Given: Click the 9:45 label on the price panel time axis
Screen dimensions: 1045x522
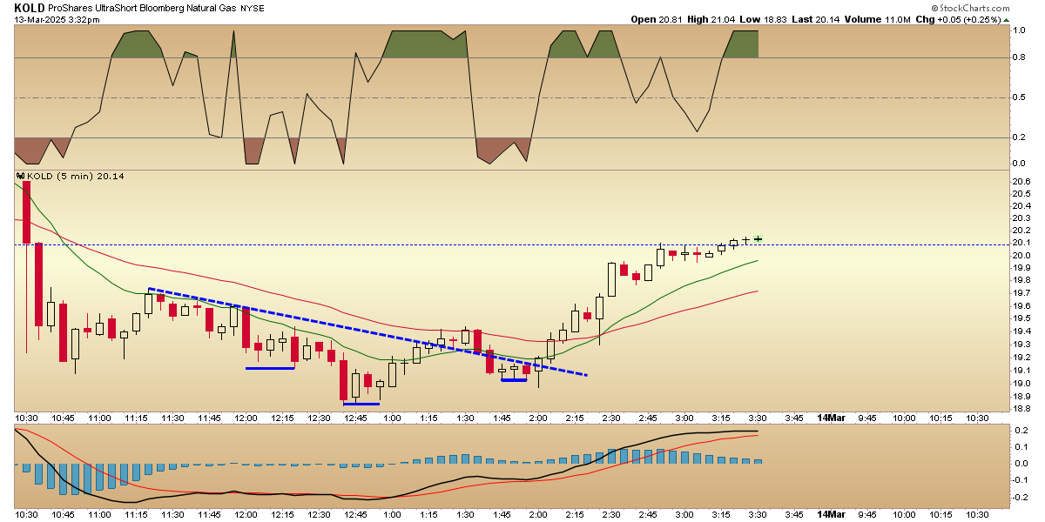Looking at the screenshot, I should coord(866,418).
